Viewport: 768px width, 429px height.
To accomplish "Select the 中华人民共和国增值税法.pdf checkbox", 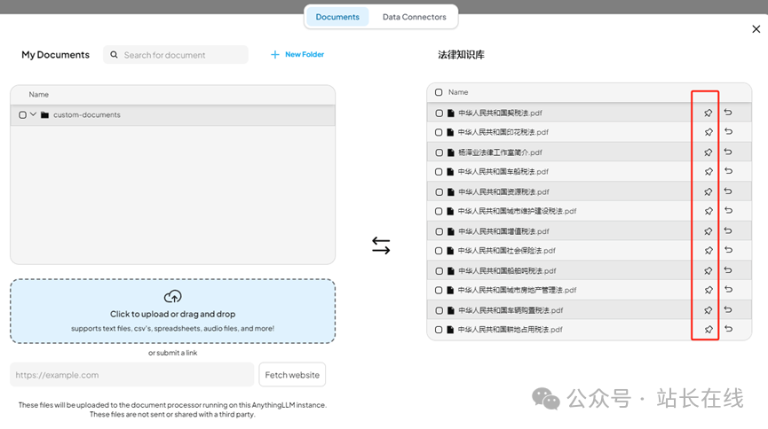I will tap(439, 232).
